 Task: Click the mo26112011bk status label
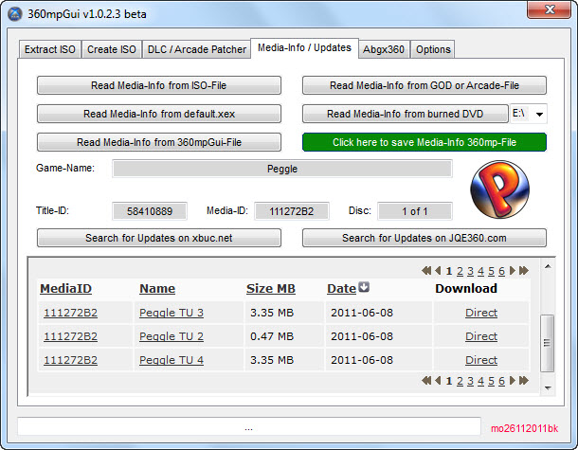point(524,428)
